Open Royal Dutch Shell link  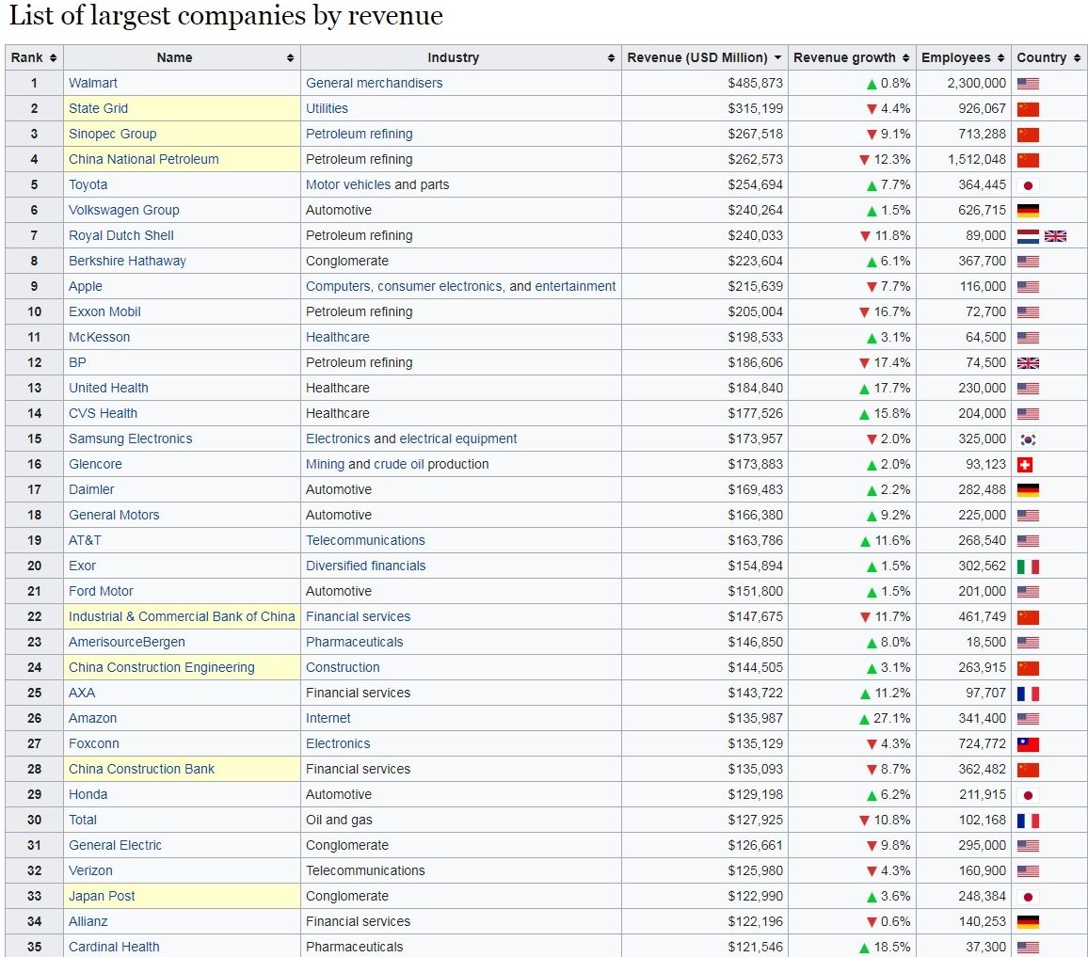120,235
